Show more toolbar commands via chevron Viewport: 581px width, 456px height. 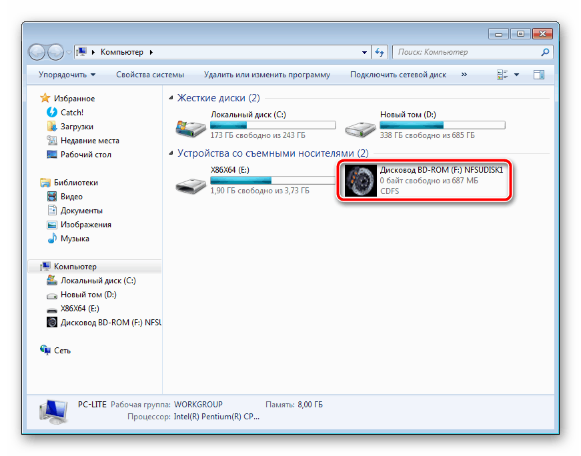pyautogui.click(x=464, y=75)
